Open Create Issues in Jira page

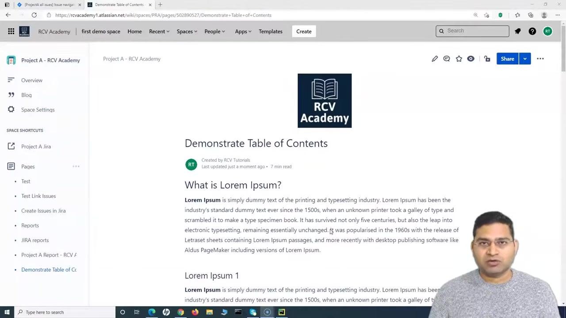click(43, 211)
